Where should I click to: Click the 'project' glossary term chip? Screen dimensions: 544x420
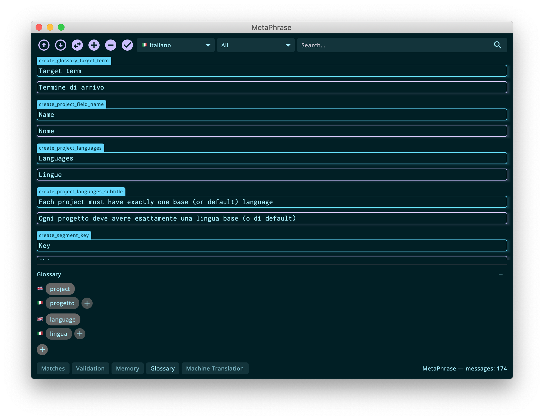[60, 289]
